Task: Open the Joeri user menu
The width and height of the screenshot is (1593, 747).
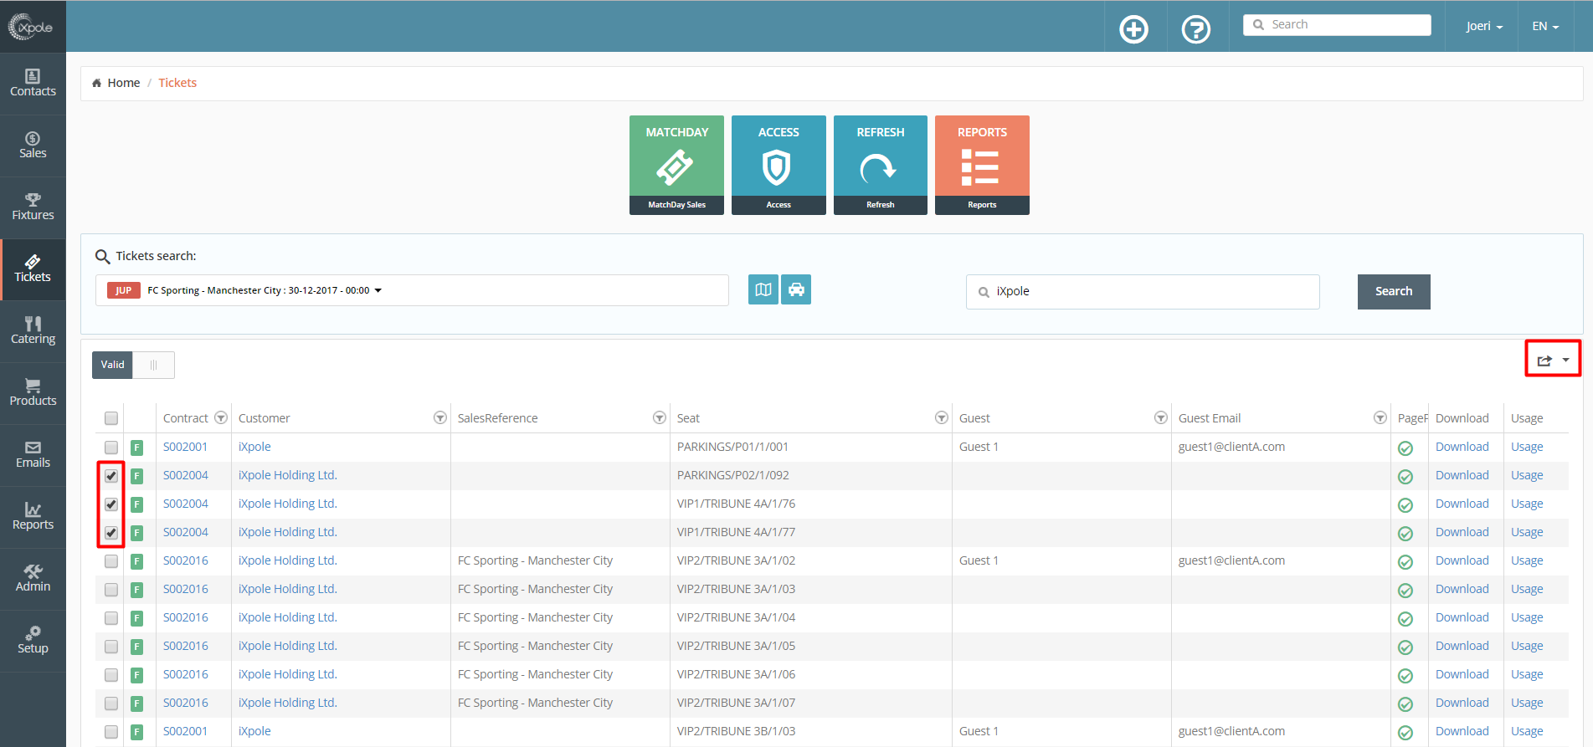Action: [x=1484, y=26]
